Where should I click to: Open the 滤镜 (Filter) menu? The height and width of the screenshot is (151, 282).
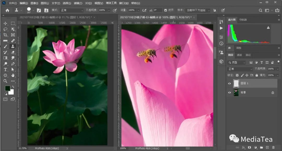77,3
